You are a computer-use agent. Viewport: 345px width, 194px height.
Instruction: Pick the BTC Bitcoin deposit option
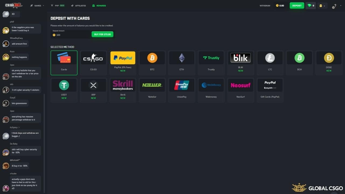coord(152,63)
